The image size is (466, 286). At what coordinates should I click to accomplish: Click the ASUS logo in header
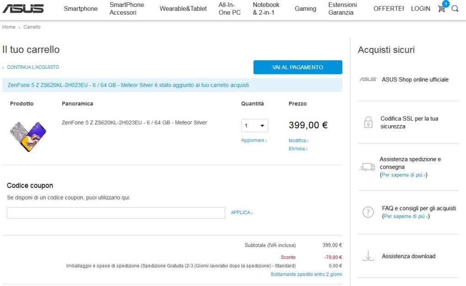(x=23, y=9)
